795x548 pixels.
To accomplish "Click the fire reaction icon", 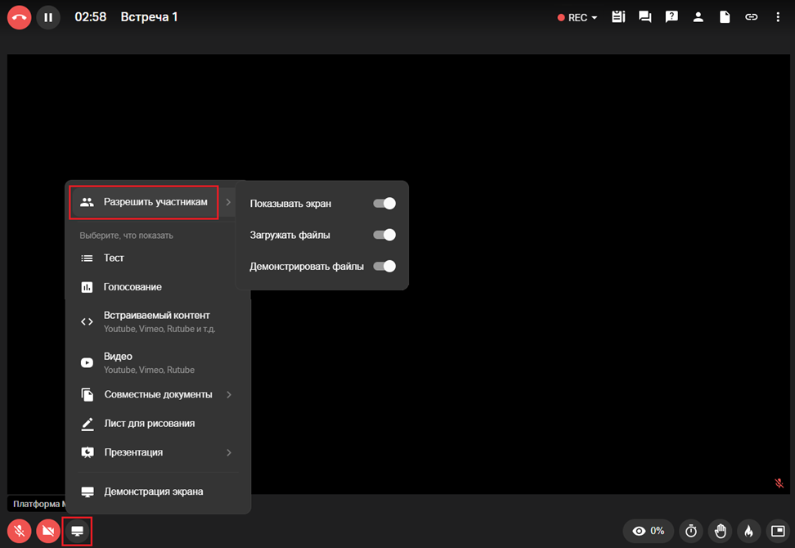I will pos(749,531).
